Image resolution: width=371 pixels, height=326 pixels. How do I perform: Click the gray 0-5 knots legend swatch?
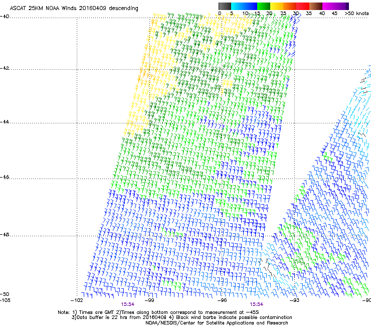pos(225,6)
